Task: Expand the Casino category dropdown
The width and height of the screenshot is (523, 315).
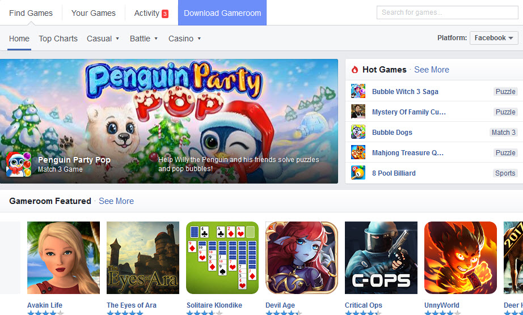Action: click(185, 39)
